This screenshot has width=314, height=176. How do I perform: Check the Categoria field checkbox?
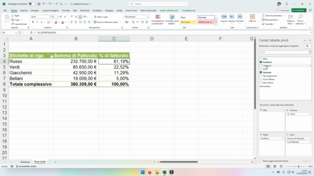[x=261, y=66]
